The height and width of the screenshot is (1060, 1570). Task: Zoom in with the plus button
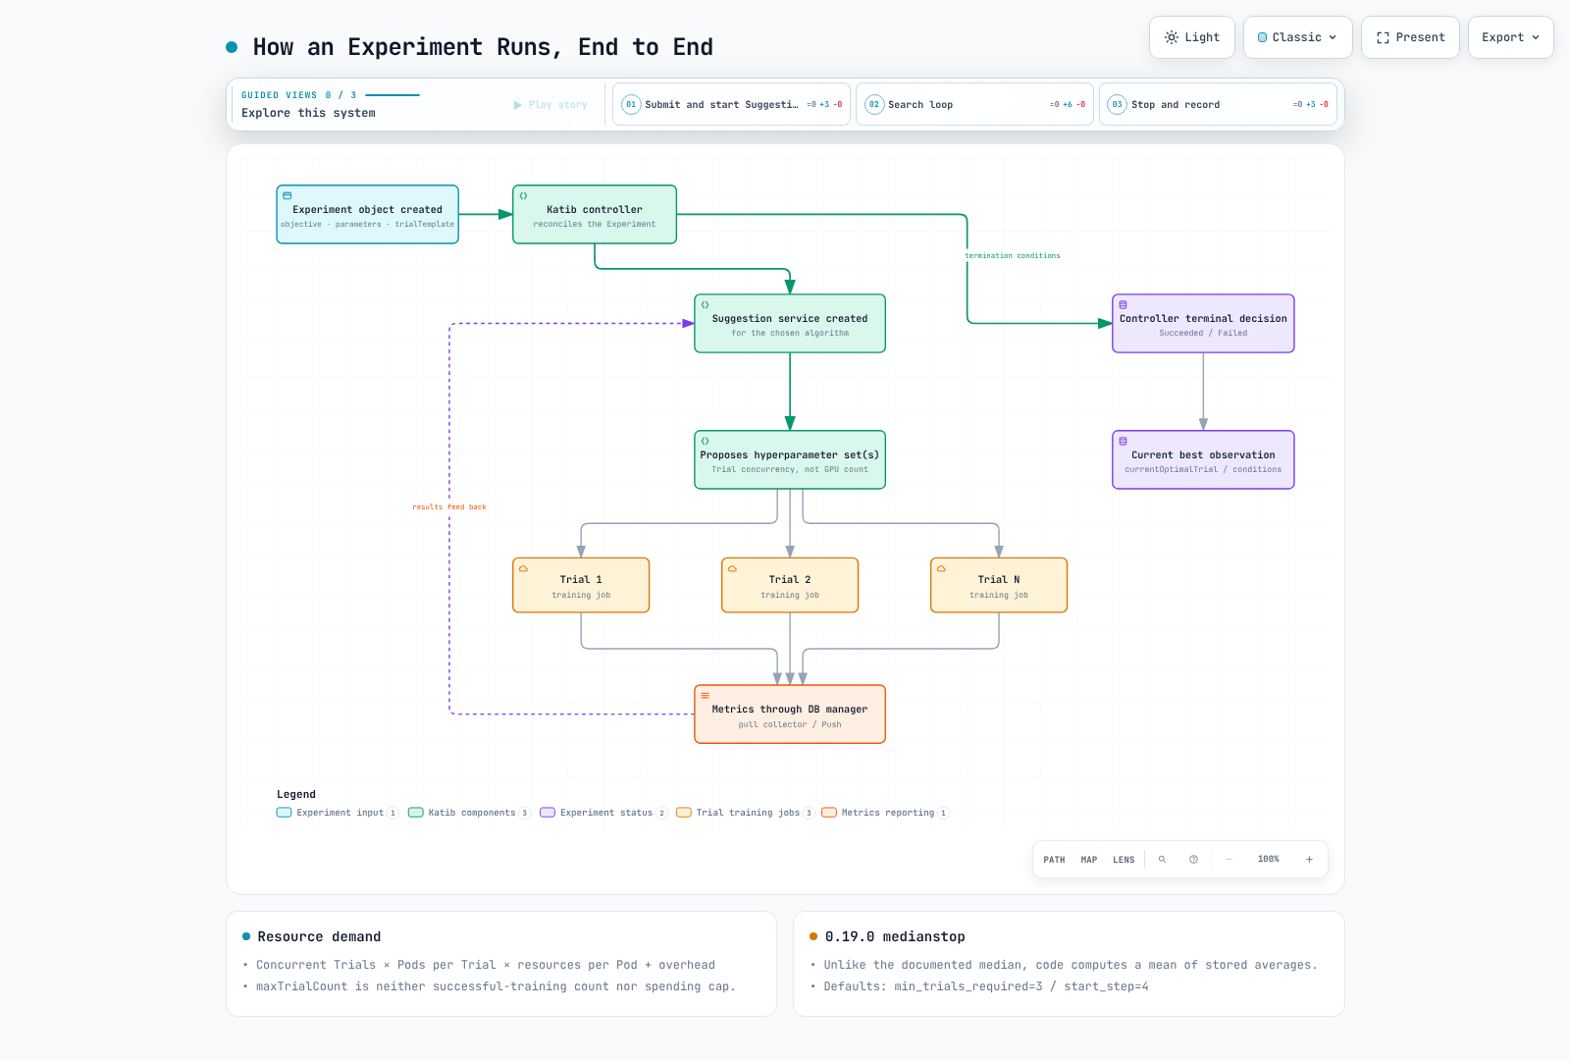pos(1309,860)
